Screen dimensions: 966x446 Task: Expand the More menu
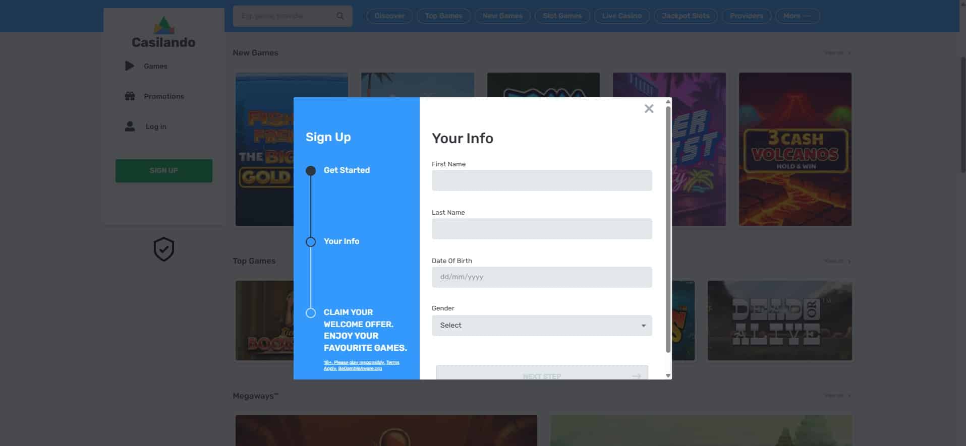tap(798, 16)
